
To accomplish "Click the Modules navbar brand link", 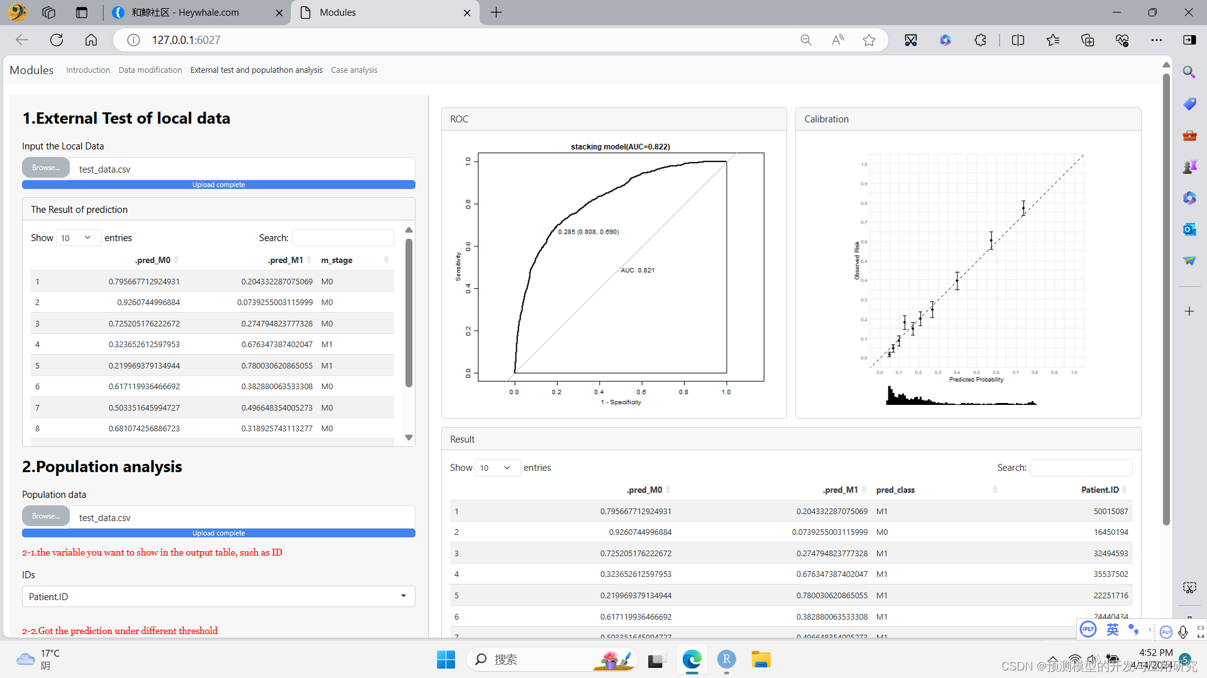I will [x=31, y=70].
